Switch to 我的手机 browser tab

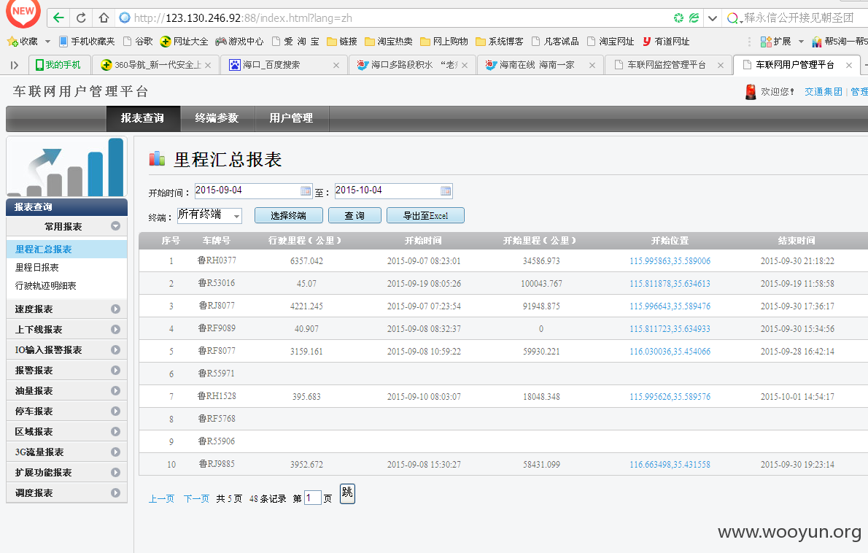point(58,66)
